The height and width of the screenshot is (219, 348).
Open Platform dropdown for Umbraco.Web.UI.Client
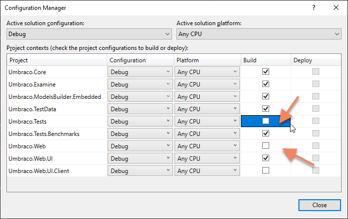click(207, 171)
